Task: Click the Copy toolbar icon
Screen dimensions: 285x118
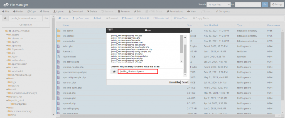Action: [x=32, y=11]
